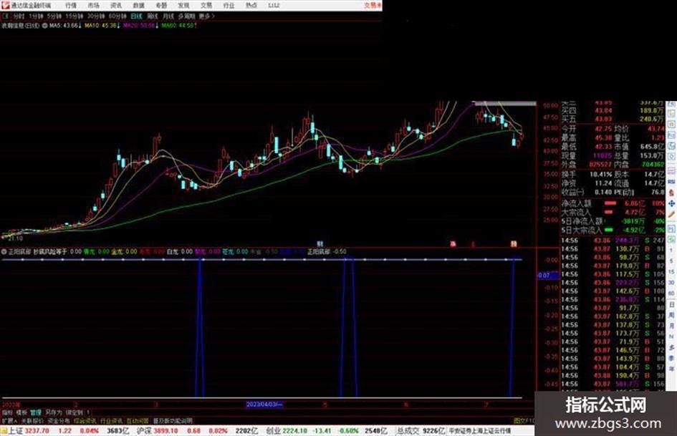
Task: Switch to the 5分钟 period tab
Action: pyautogui.click(x=54, y=16)
